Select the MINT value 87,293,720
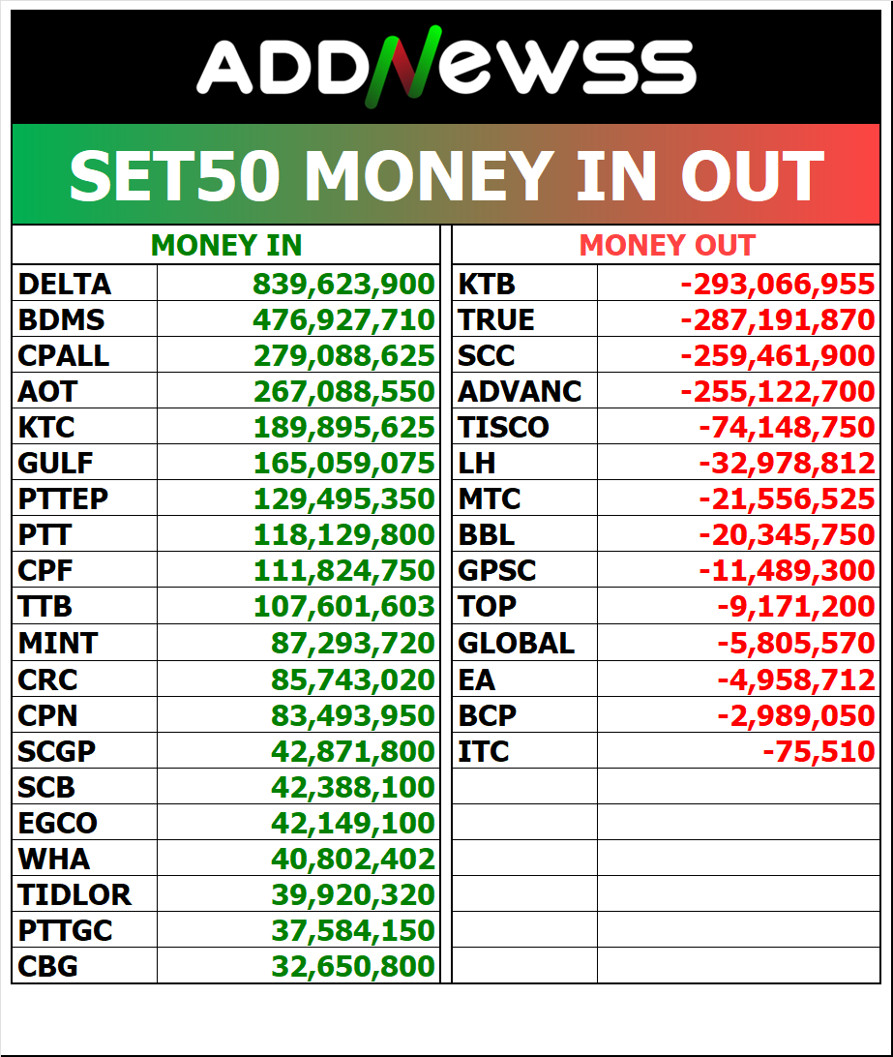This screenshot has height=1057, width=893. (x=352, y=643)
